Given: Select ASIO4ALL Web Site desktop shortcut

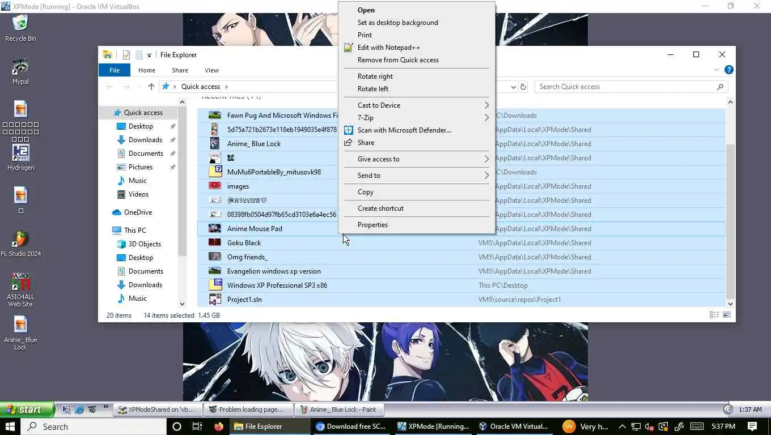Looking at the screenshot, I should pyautogui.click(x=20, y=290).
